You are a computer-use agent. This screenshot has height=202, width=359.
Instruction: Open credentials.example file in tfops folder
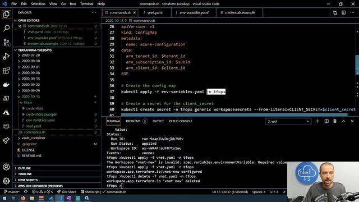point(41,114)
